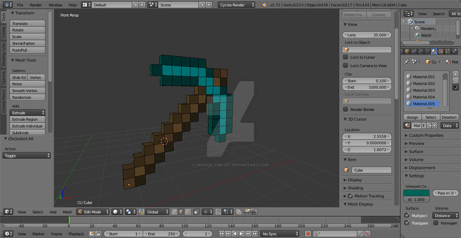The height and width of the screenshot is (238, 461).
Task: Open the Distance volume sampling dropdown
Action: click(445, 216)
